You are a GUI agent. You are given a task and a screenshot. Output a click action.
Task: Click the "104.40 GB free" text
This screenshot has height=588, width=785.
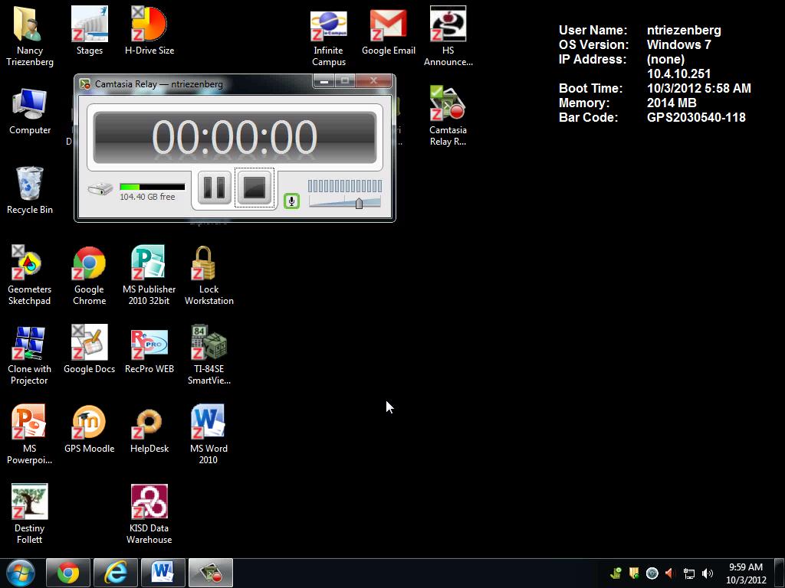(x=147, y=197)
